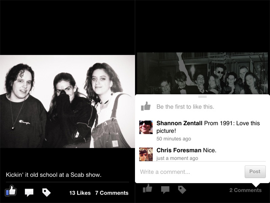Grab the comment panel drag handle
Image resolution: width=270 pixels, height=203 pixels.
coord(202,96)
